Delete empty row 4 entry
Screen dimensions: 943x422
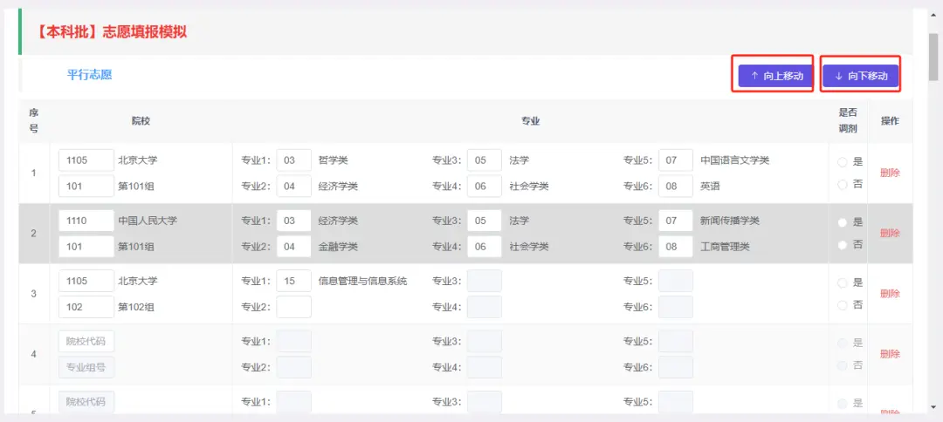[x=890, y=354]
